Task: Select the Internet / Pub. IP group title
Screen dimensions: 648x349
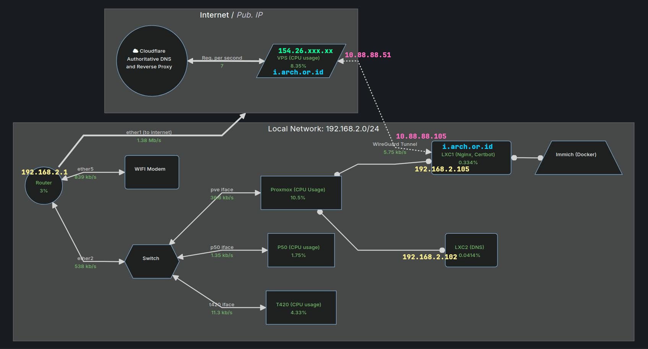Action: pos(231,15)
